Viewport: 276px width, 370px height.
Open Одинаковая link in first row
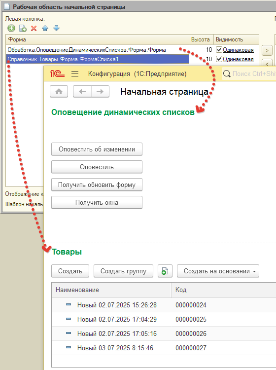click(x=238, y=50)
